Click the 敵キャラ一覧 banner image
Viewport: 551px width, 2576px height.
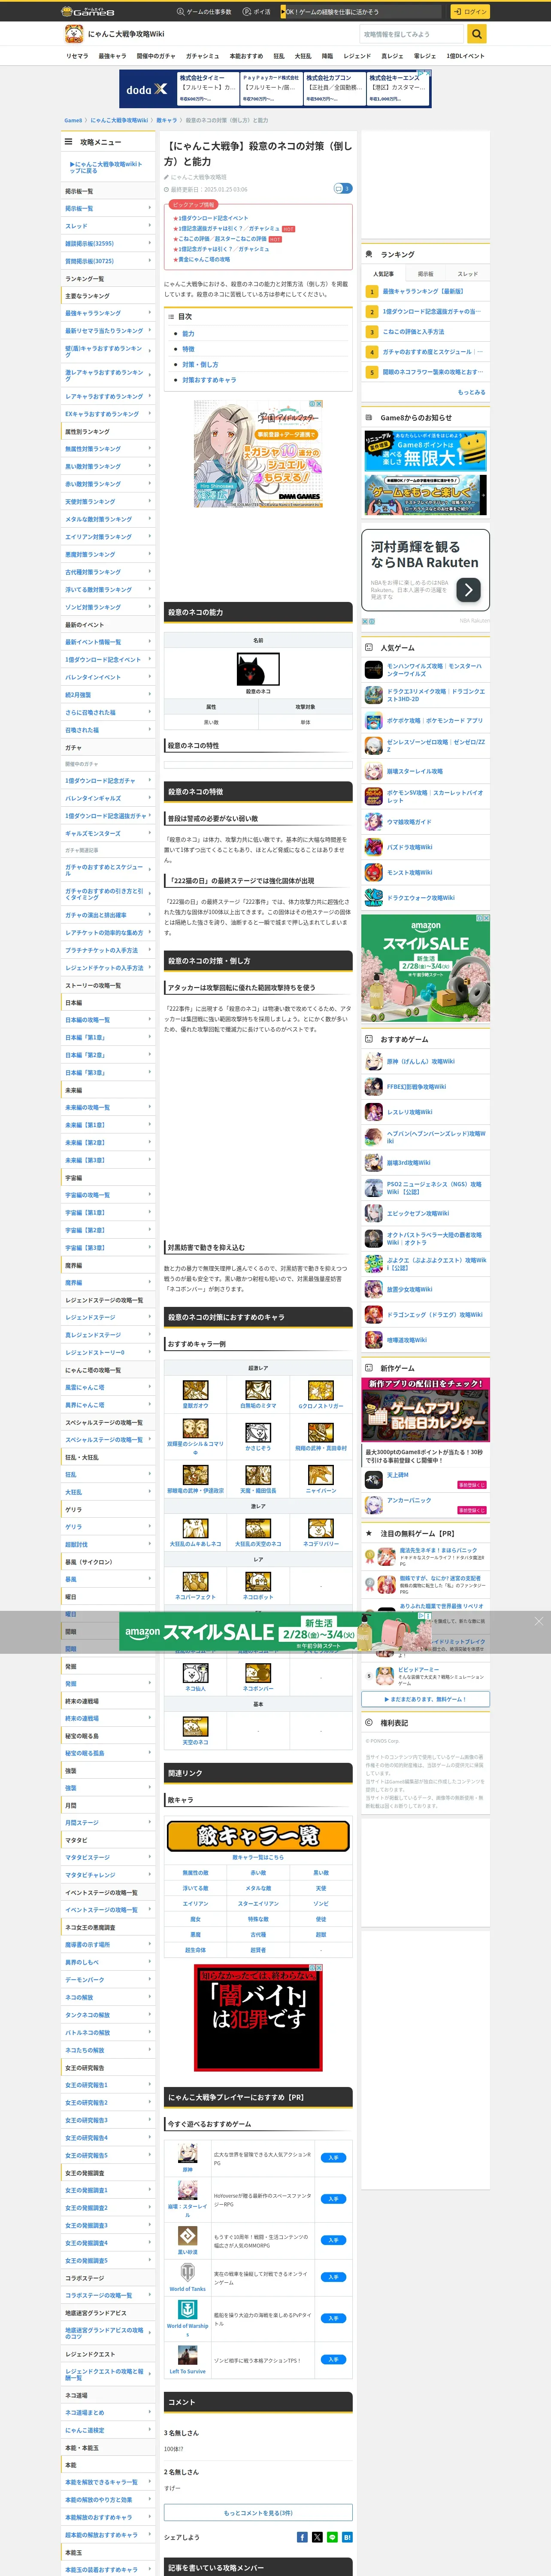258,1835
